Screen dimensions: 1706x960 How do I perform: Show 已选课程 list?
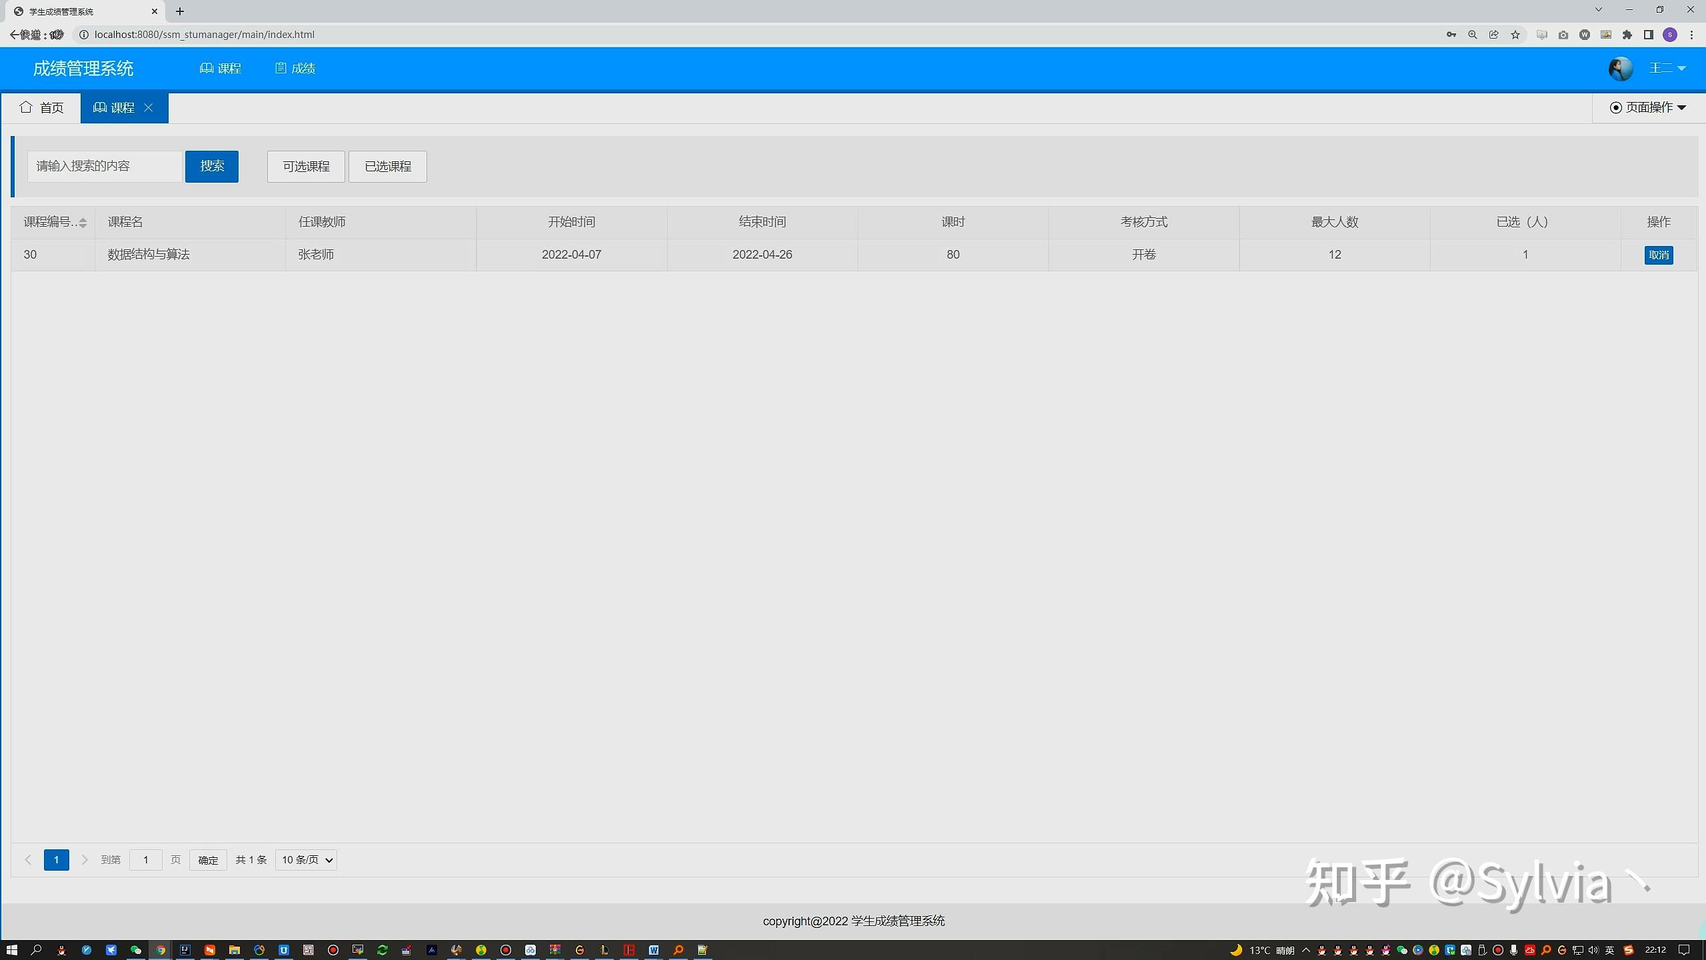[x=388, y=166]
